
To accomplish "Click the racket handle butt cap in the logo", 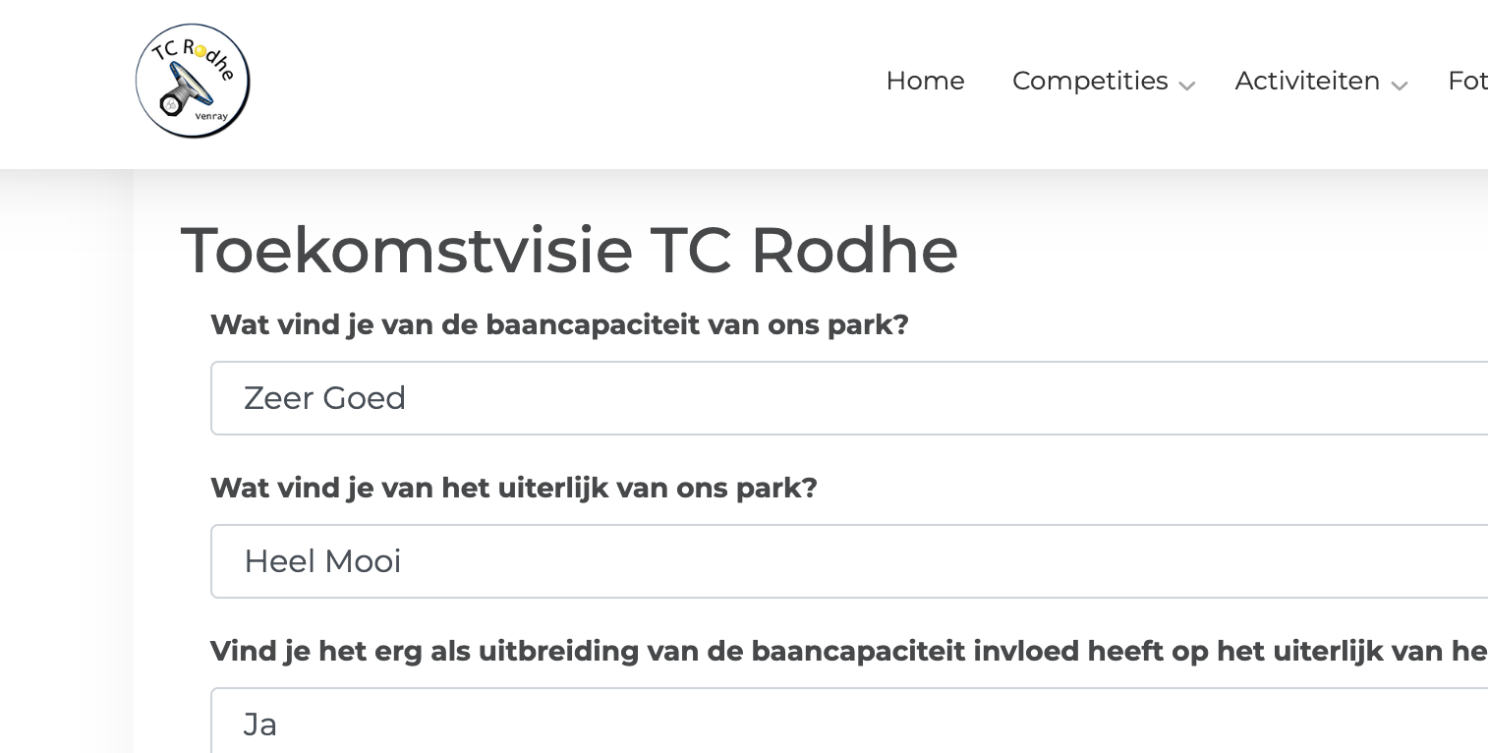I will point(171,104).
